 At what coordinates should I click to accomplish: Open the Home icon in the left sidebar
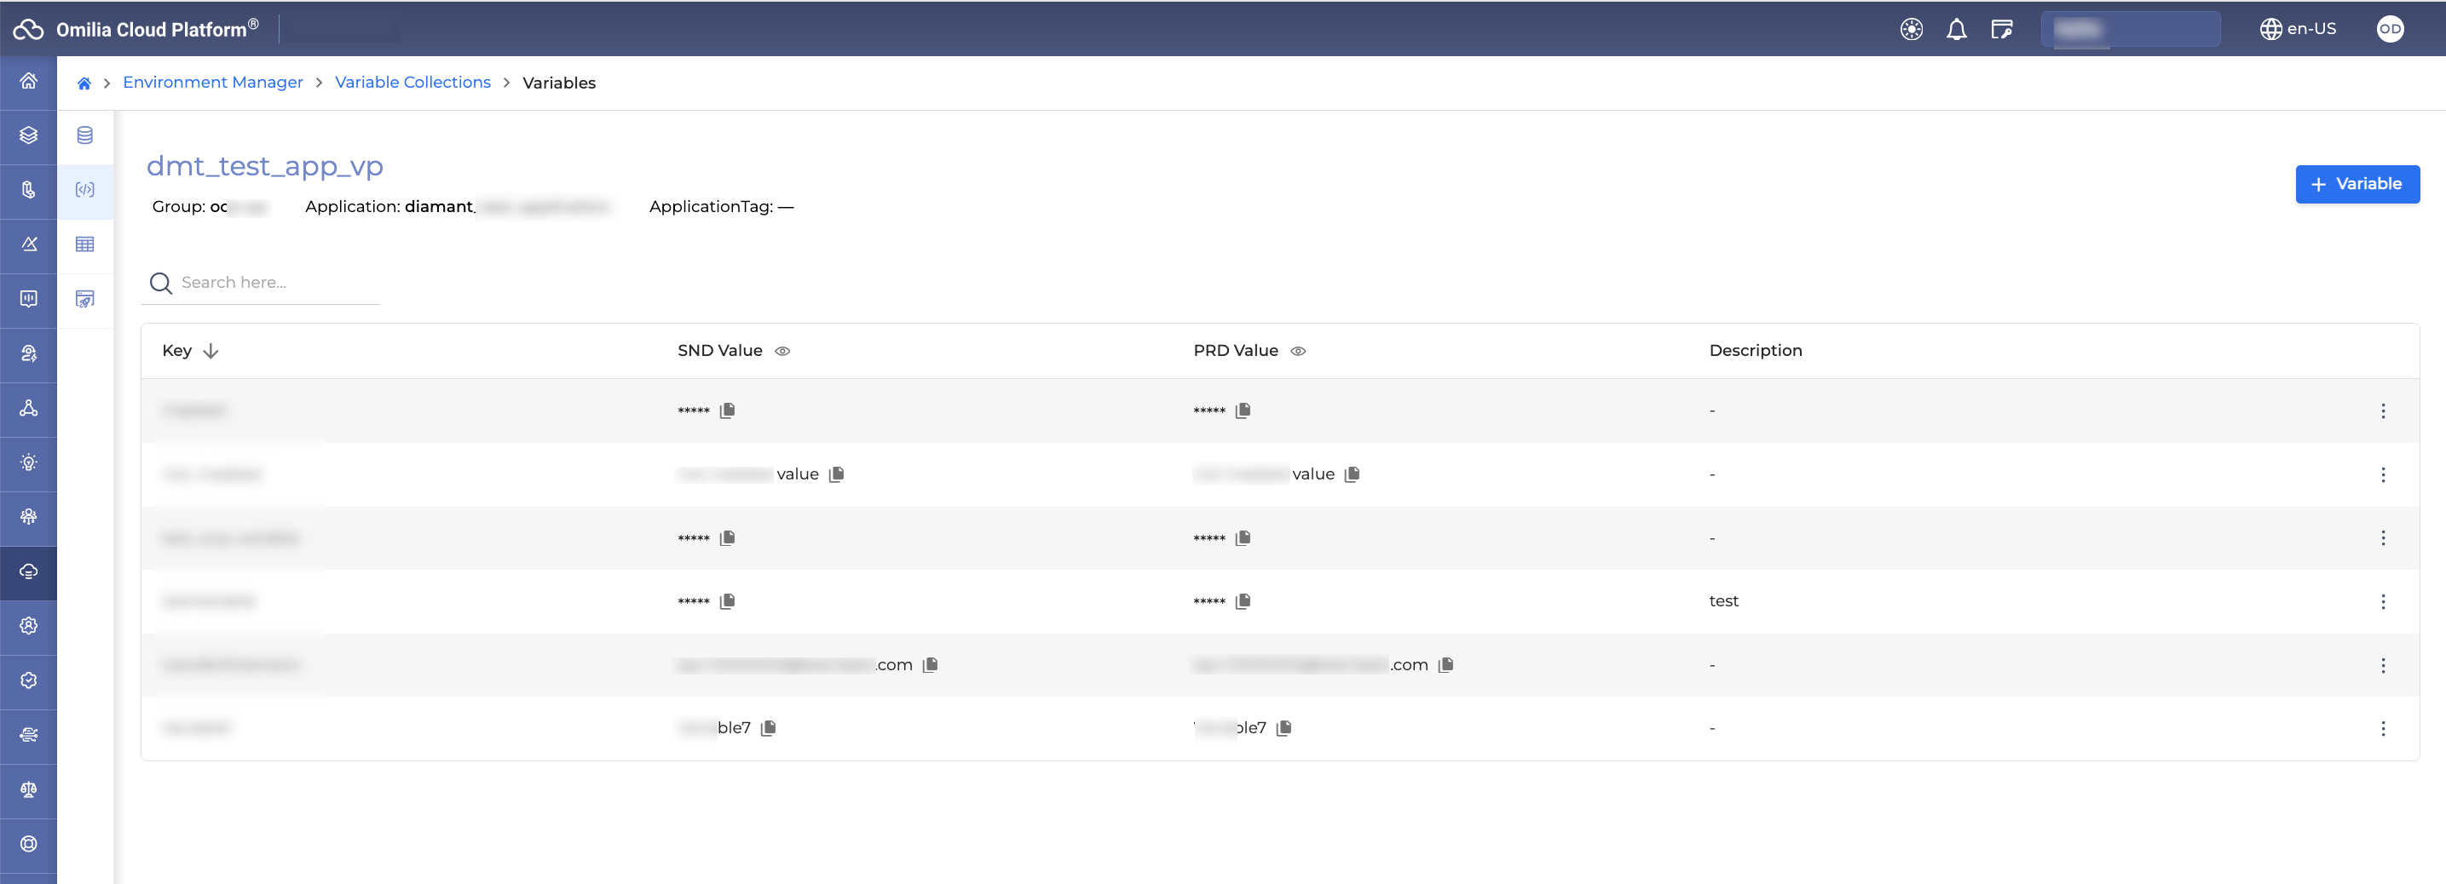tap(28, 82)
